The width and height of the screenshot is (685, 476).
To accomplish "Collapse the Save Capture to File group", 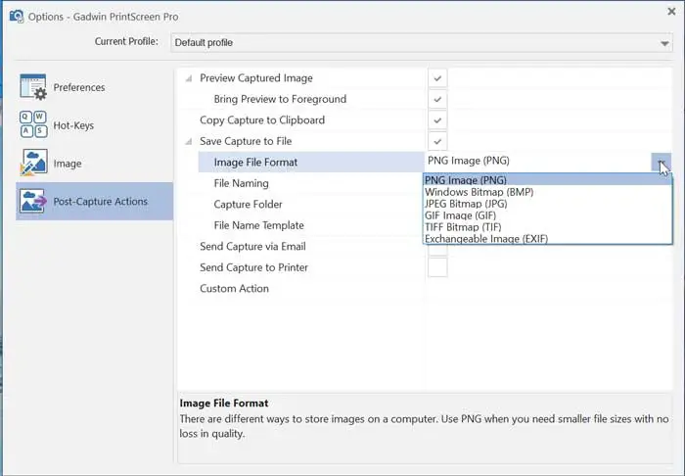I will (x=190, y=142).
